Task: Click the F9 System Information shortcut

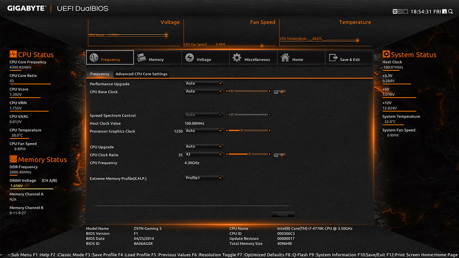Action: [x=333, y=255]
